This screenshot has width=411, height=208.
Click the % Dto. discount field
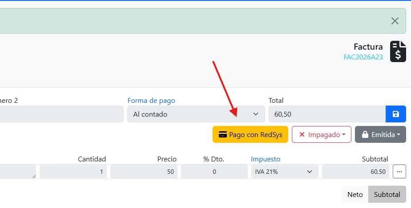click(x=214, y=172)
